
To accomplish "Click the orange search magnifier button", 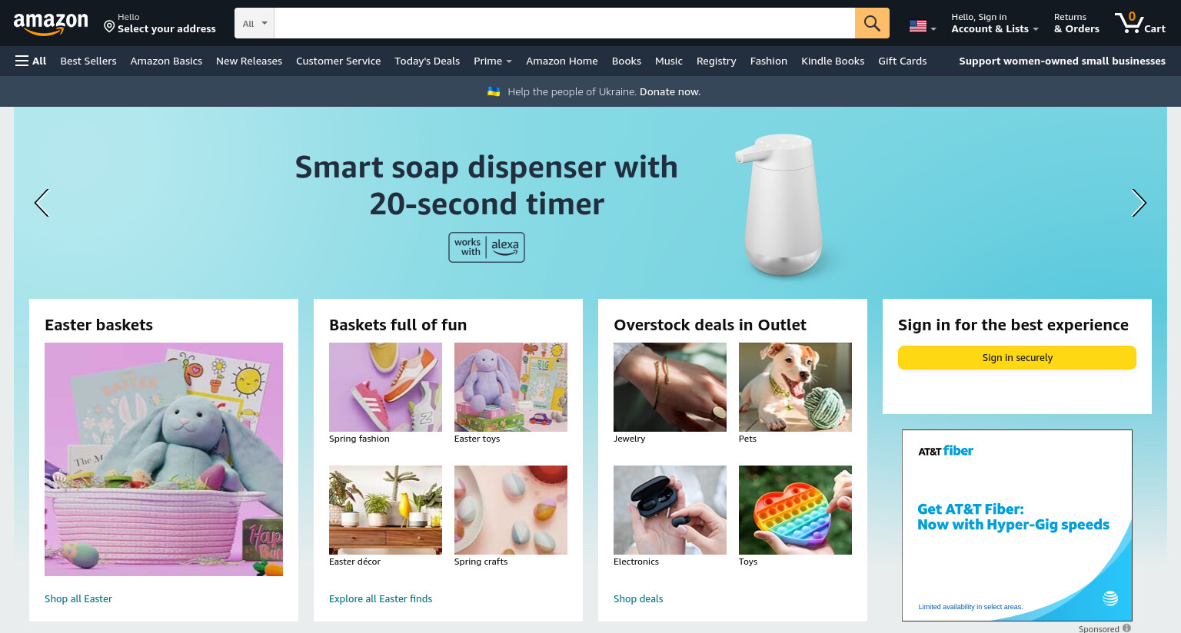I will click(872, 23).
